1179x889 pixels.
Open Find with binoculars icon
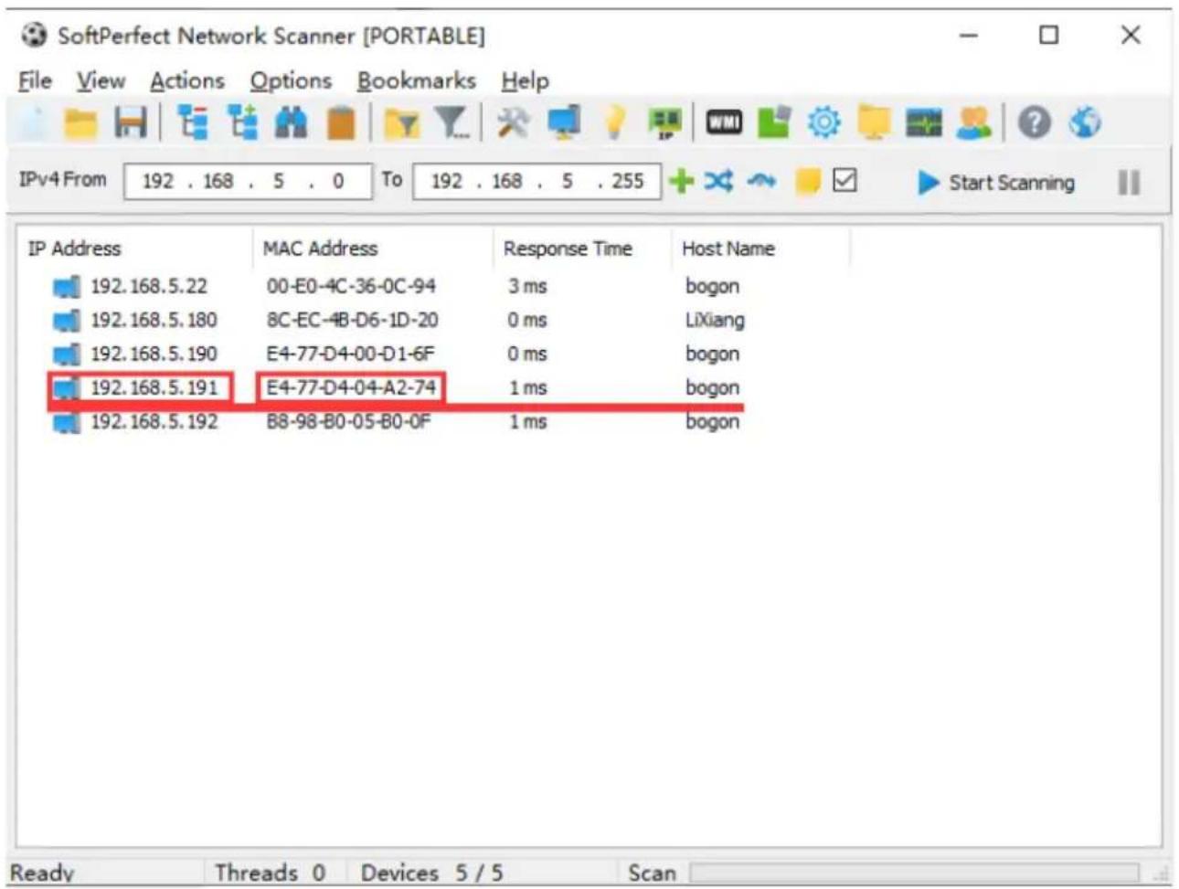point(292,122)
